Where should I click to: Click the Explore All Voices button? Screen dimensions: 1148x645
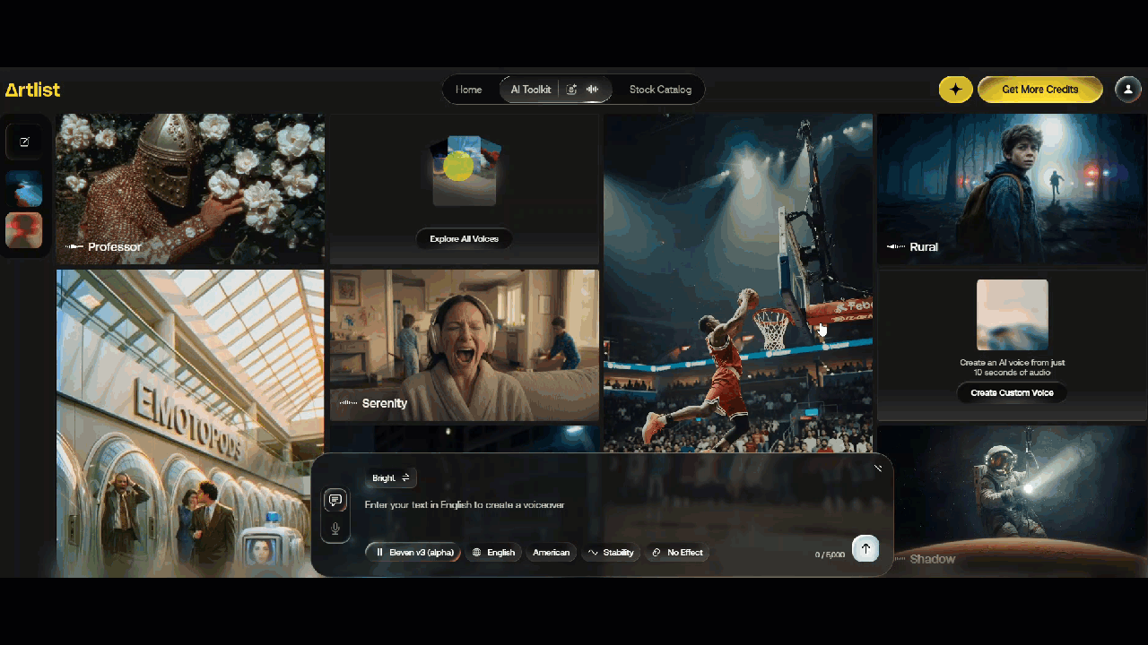pyautogui.click(x=464, y=239)
